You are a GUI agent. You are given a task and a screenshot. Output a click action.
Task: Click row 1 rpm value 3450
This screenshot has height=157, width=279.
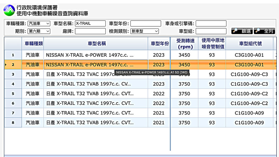pos(184,55)
